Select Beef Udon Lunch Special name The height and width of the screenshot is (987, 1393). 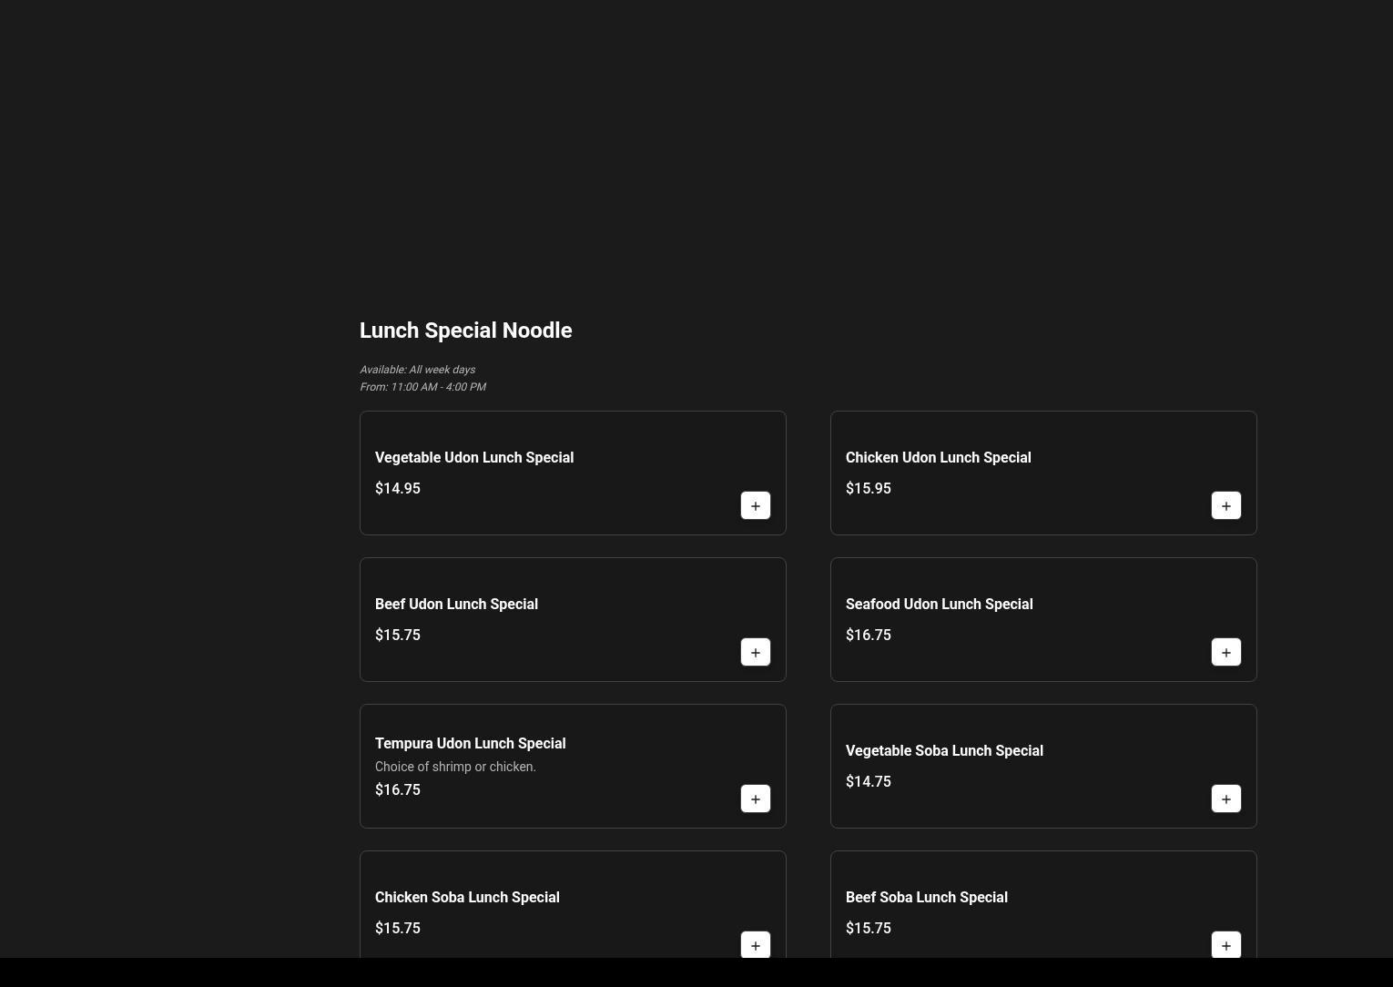point(456,604)
